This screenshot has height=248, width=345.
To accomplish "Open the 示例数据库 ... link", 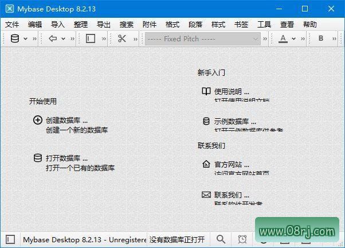I will tap(235, 122).
